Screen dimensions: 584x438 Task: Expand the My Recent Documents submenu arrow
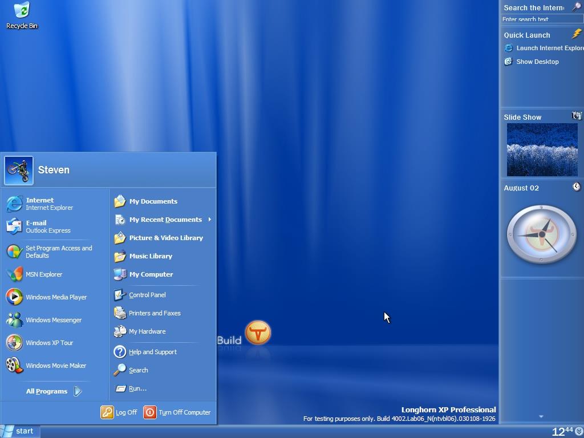pos(210,220)
